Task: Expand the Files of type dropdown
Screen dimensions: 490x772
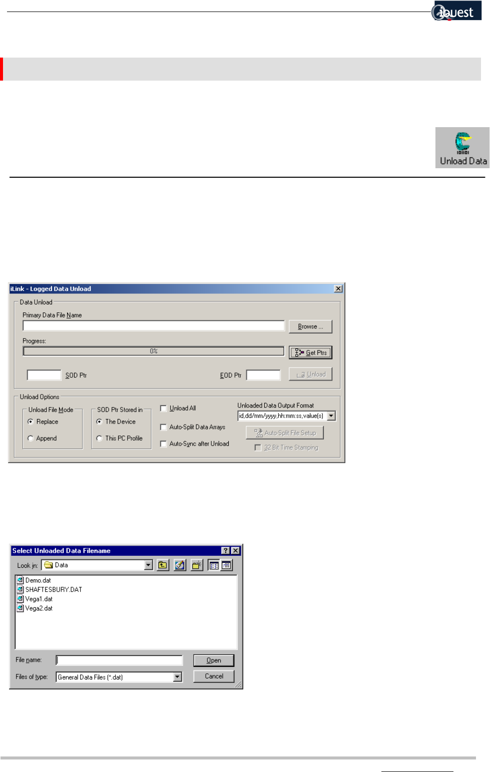Action: coord(177,677)
